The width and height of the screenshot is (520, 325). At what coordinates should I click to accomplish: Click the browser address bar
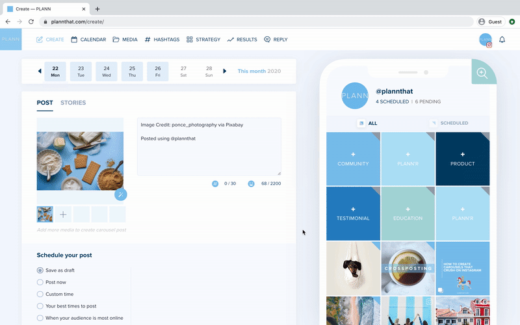256,21
